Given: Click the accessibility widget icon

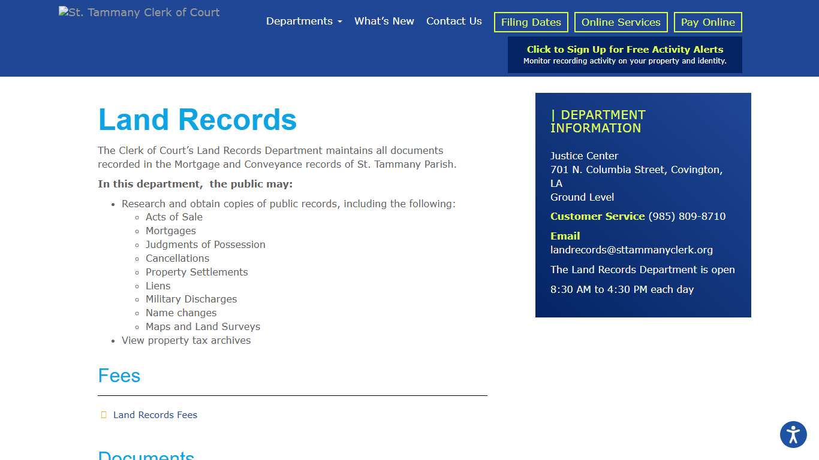Looking at the screenshot, I should coord(793,435).
